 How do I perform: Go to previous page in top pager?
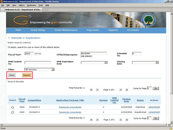[x=97, y=90]
